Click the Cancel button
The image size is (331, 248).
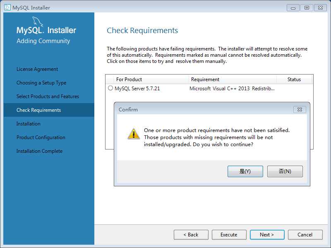click(x=305, y=235)
